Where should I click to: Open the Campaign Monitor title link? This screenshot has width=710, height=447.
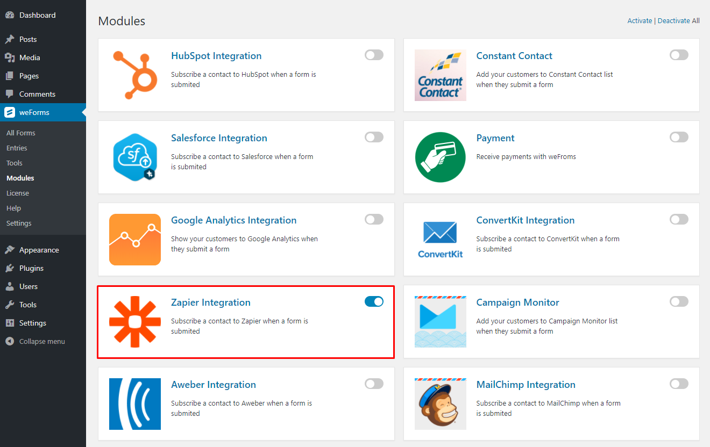[x=518, y=302]
